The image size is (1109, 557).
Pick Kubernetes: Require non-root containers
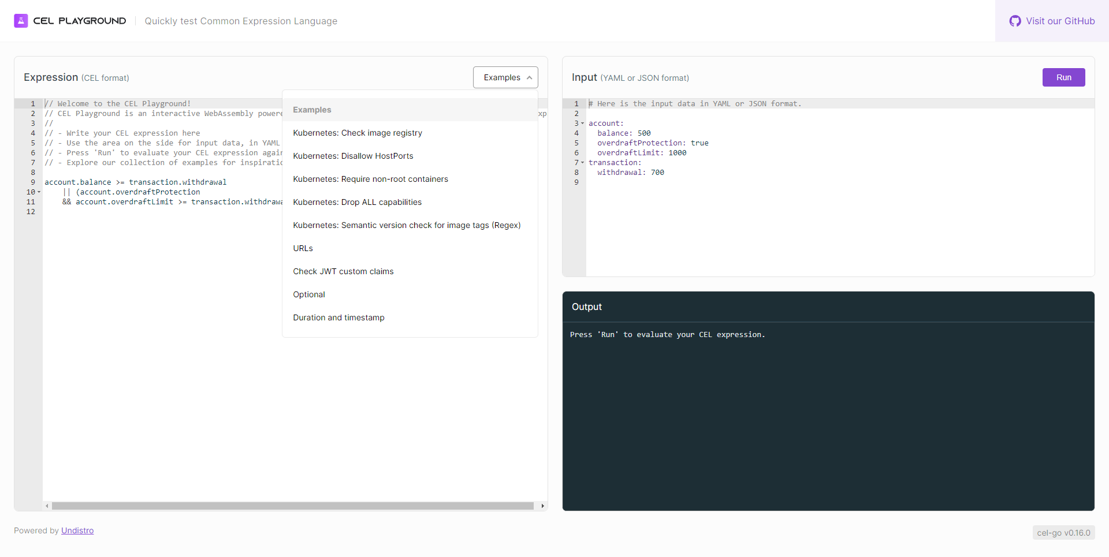coord(370,179)
